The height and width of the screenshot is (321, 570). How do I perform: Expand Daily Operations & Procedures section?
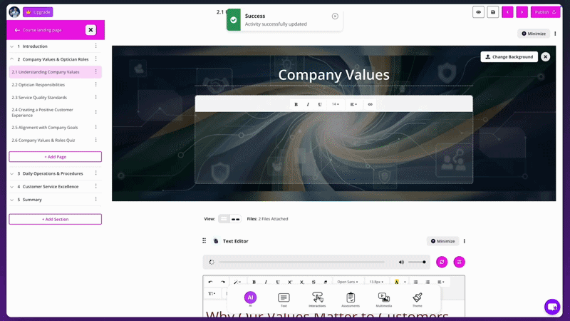(x=11, y=173)
